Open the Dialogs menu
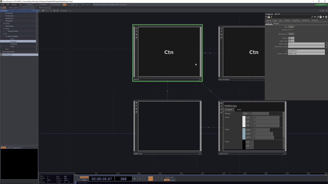328x184 pixels. tap(14, 5)
